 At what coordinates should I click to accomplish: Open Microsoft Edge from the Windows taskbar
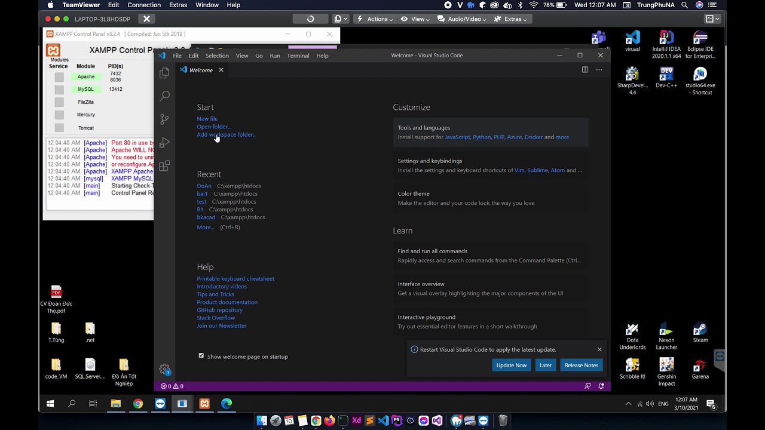pyautogui.click(x=227, y=404)
